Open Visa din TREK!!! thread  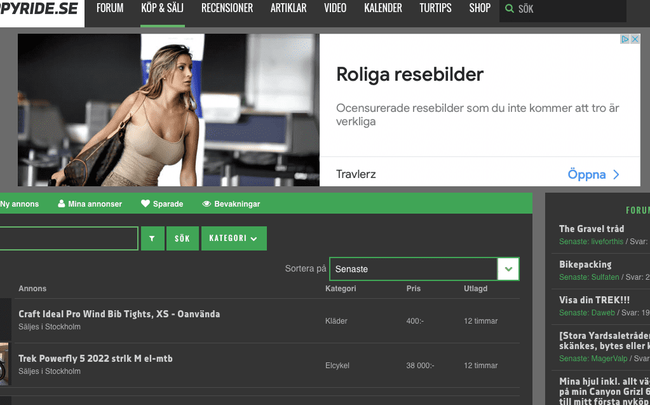tap(595, 300)
